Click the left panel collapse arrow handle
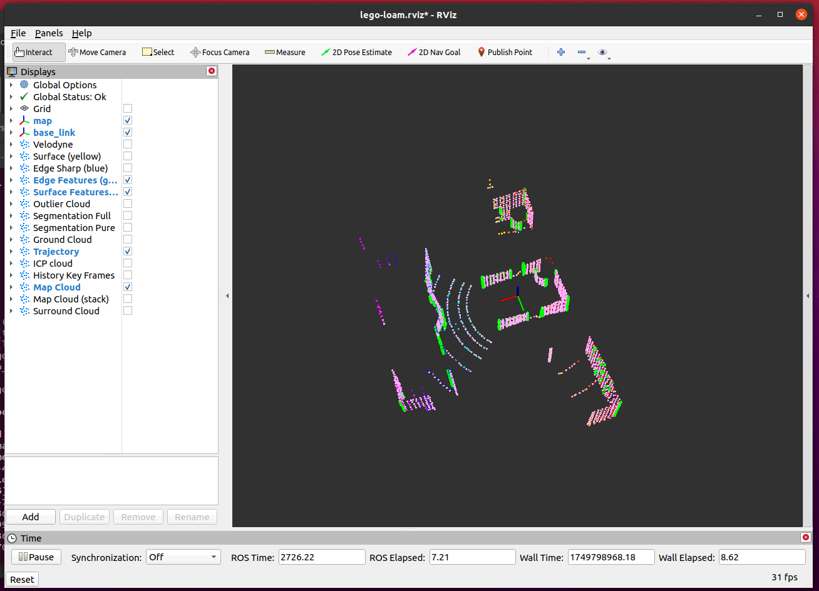The width and height of the screenshot is (819, 591). pos(227,295)
